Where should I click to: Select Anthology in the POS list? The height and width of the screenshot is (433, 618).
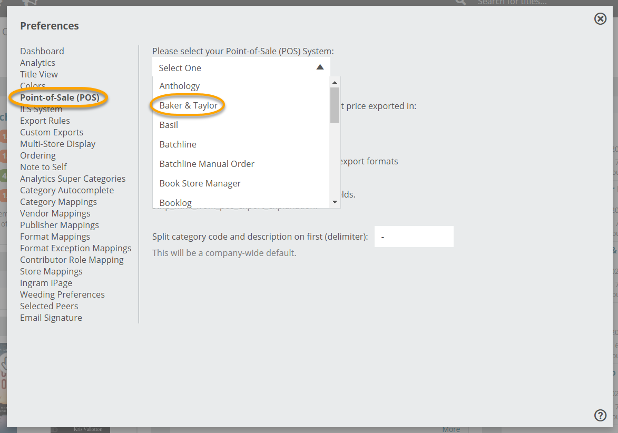tap(180, 86)
